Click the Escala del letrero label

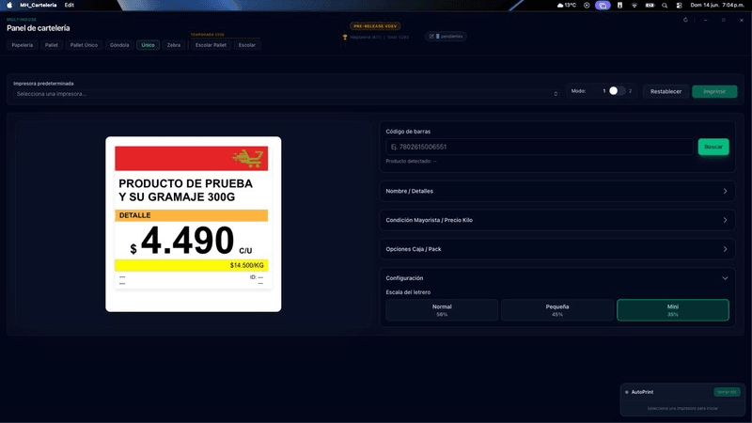(x=408, y=292)
